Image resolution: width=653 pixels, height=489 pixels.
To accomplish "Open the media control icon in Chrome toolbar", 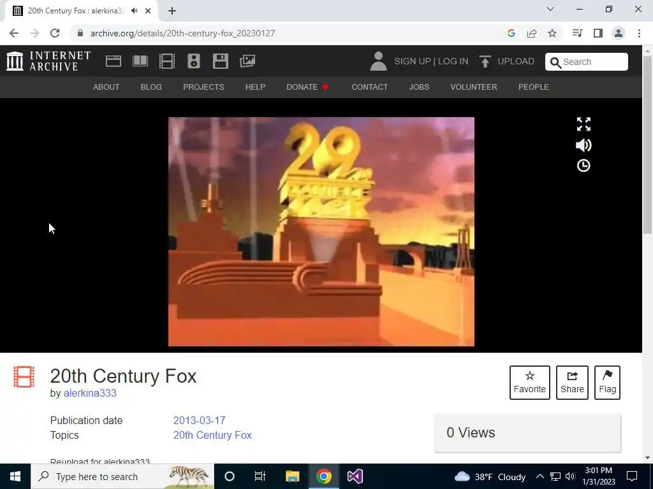I will 577,33.
